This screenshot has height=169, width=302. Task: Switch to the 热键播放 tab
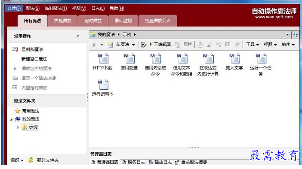pyautogui.click(x=63, y=21)
